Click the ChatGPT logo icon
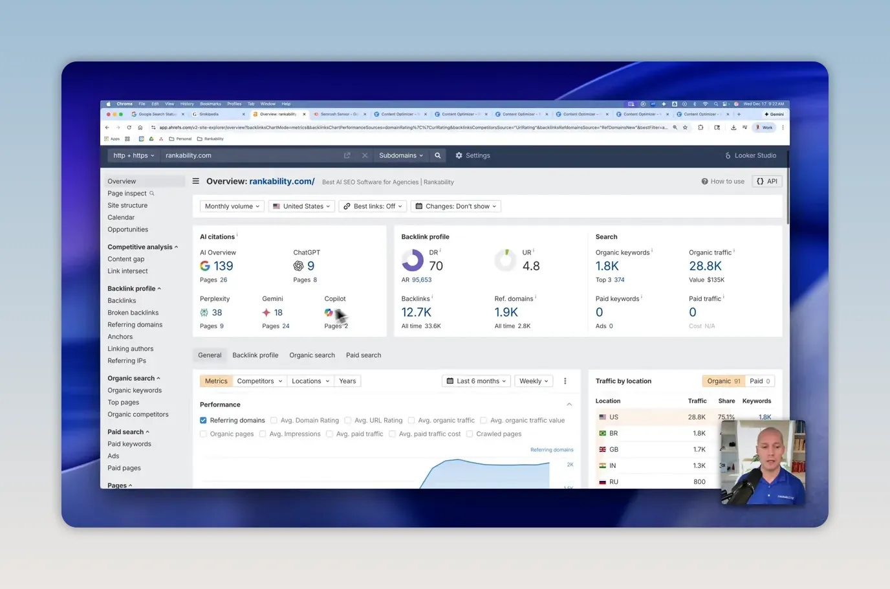 pyautogui.click(x=298, y=266)
